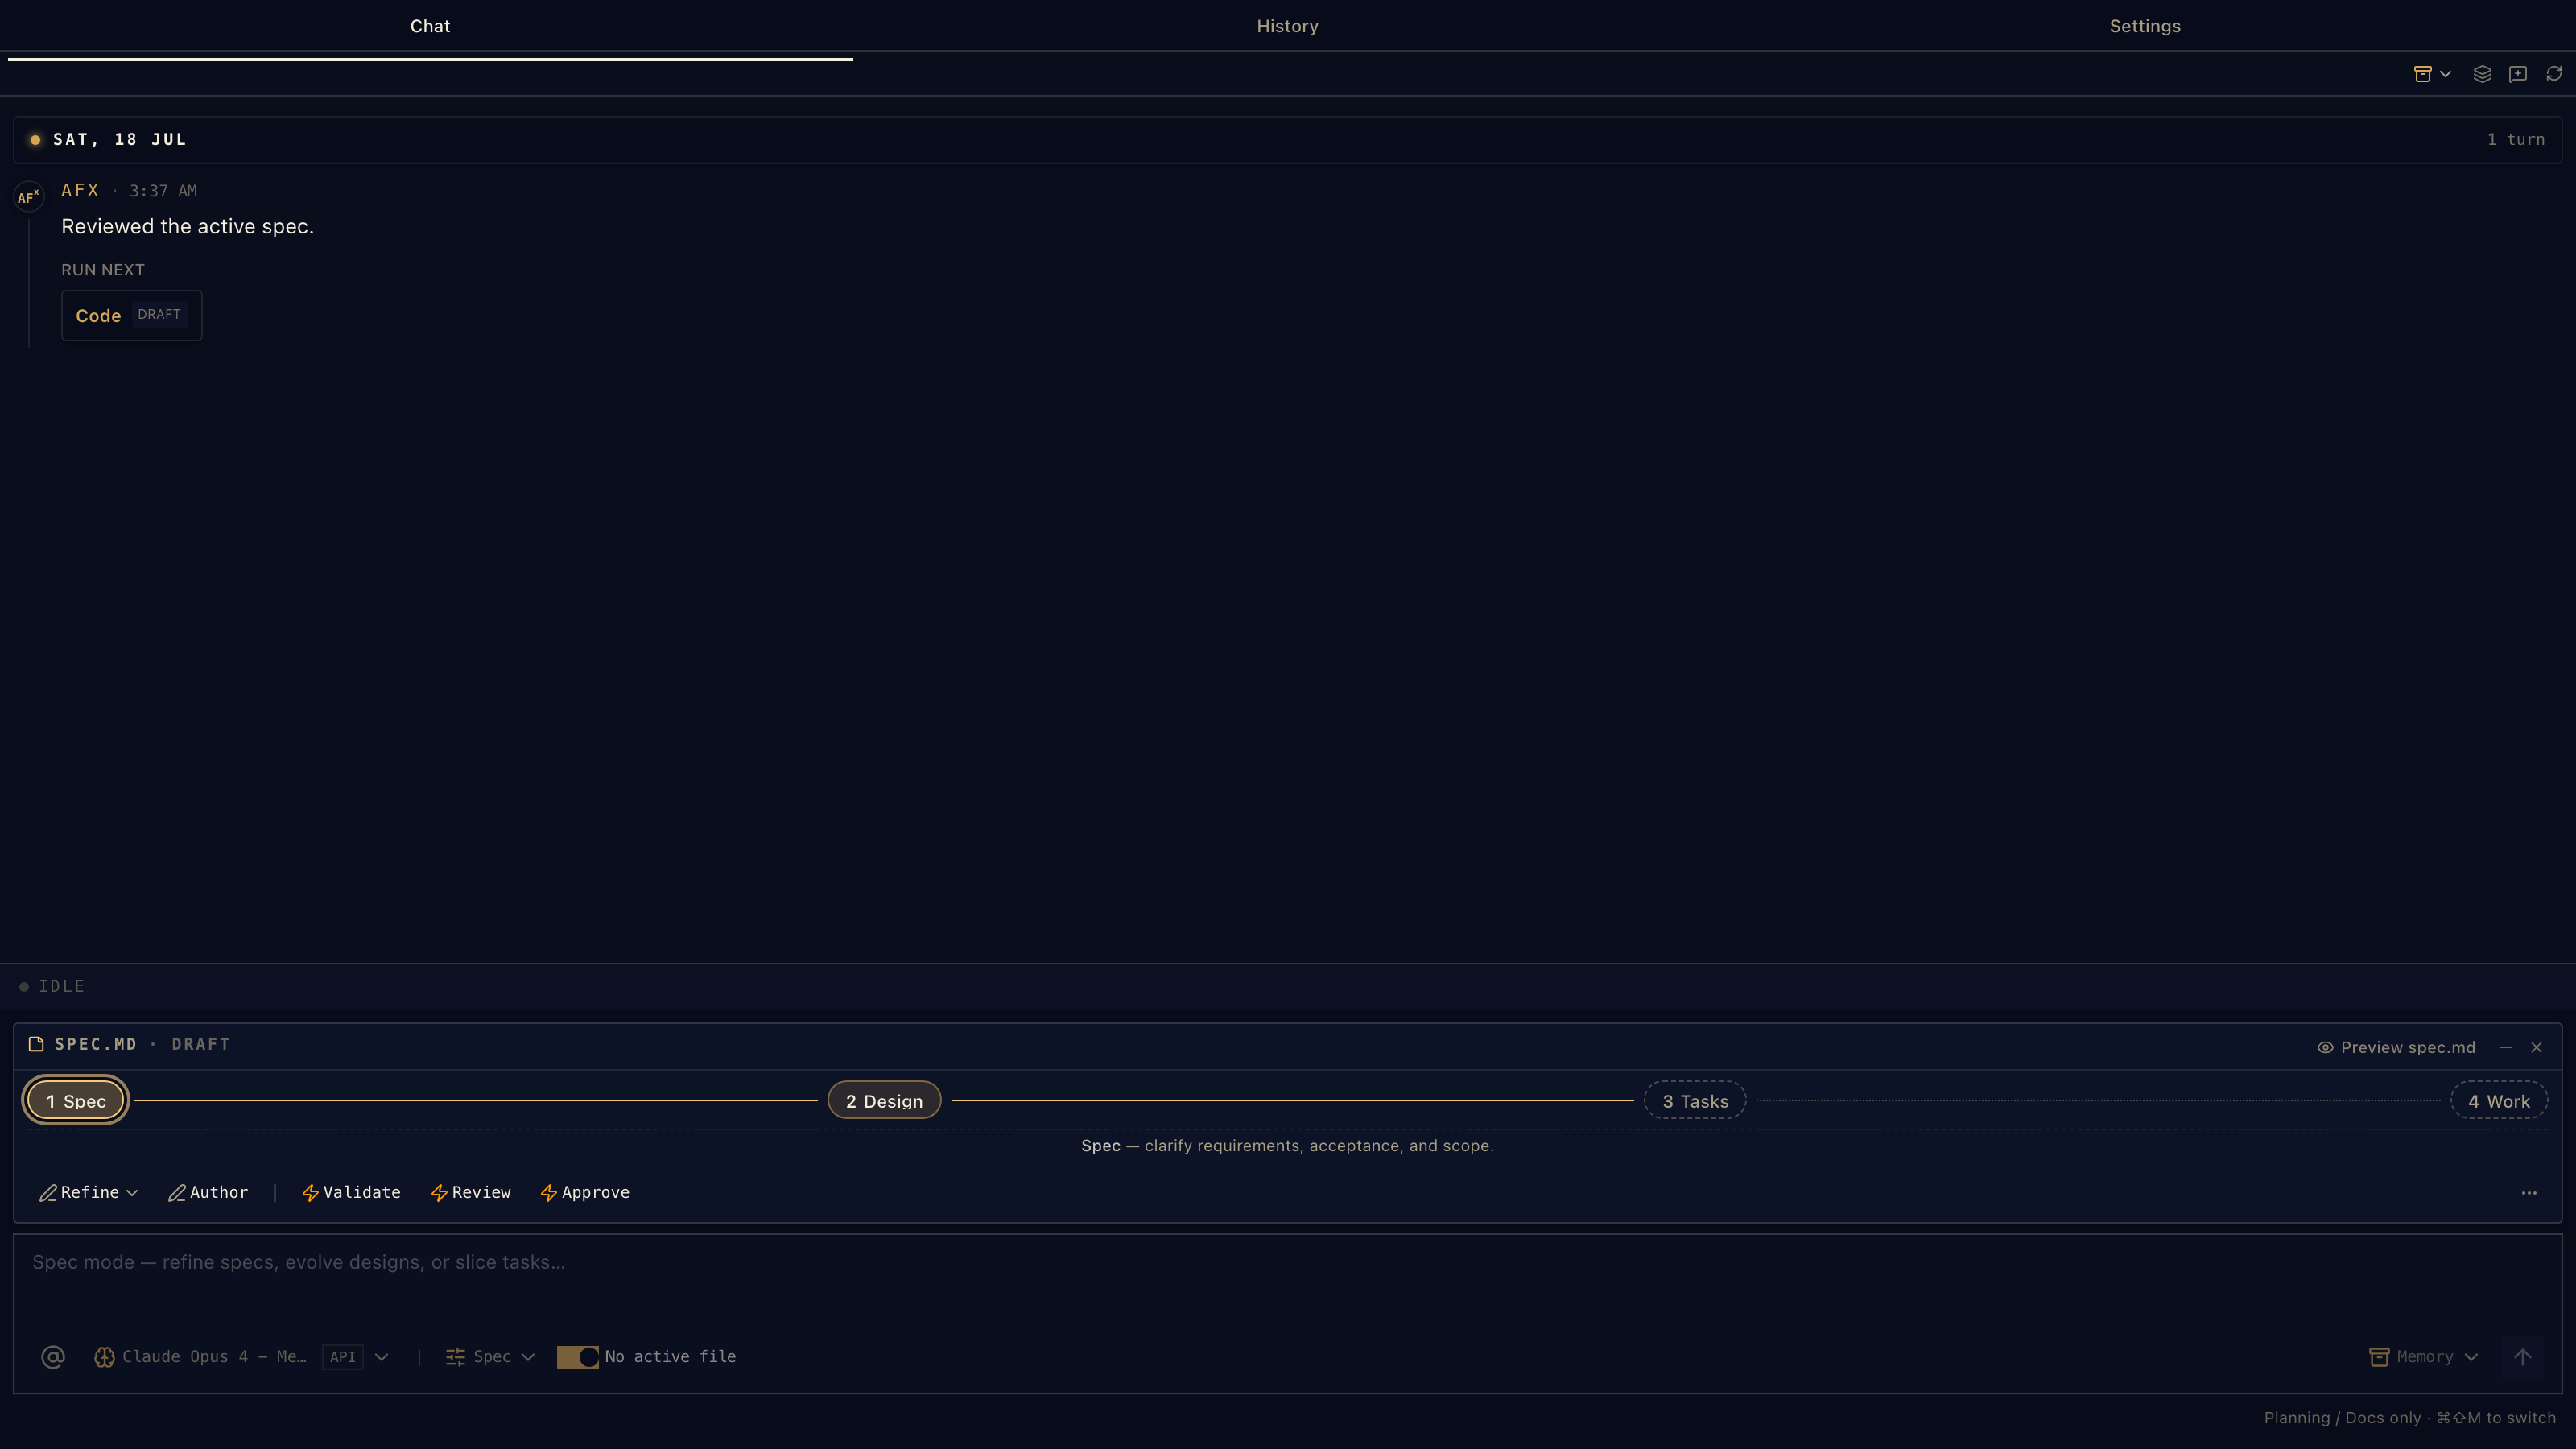Run Validate action

pyautogui.click(x=351, y=1192)
